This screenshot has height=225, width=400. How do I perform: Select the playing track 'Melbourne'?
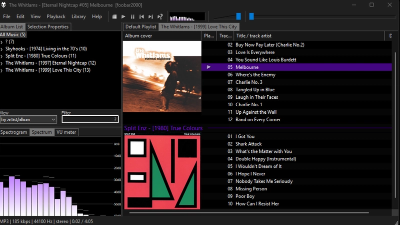(296, 67)
